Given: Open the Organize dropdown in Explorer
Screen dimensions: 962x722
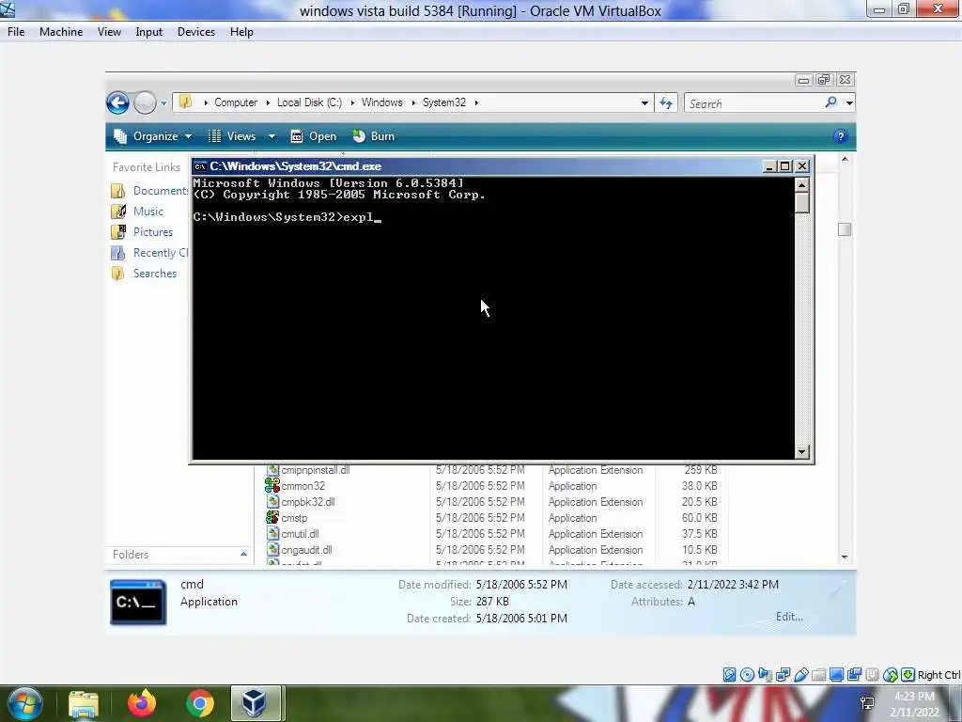Looking at the screenshot, I should point(153,136).
